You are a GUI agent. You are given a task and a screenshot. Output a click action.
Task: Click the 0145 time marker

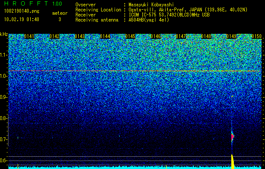pyautogui.click(x=130, y=36)
